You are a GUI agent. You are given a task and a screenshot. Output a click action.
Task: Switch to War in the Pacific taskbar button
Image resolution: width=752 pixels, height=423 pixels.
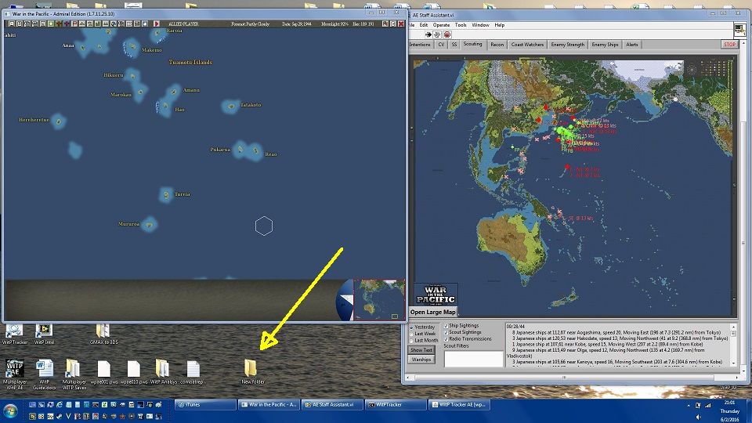click(x=269, y=405)
